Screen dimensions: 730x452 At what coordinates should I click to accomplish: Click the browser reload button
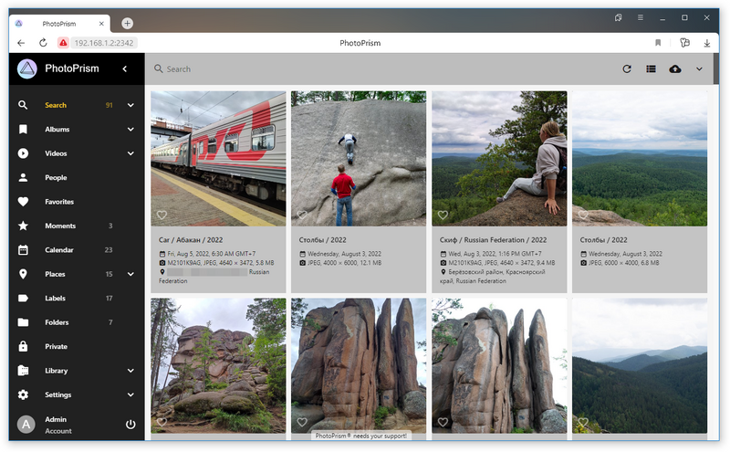(43, 43)
